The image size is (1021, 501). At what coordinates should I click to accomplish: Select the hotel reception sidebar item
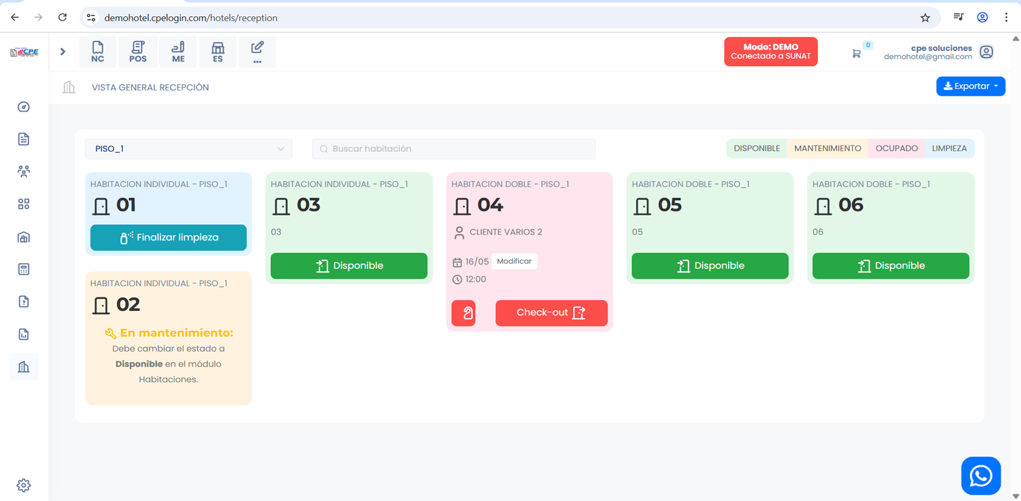point(24,367)
